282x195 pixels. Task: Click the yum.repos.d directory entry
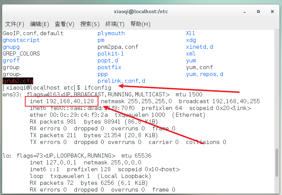point(204,74)
